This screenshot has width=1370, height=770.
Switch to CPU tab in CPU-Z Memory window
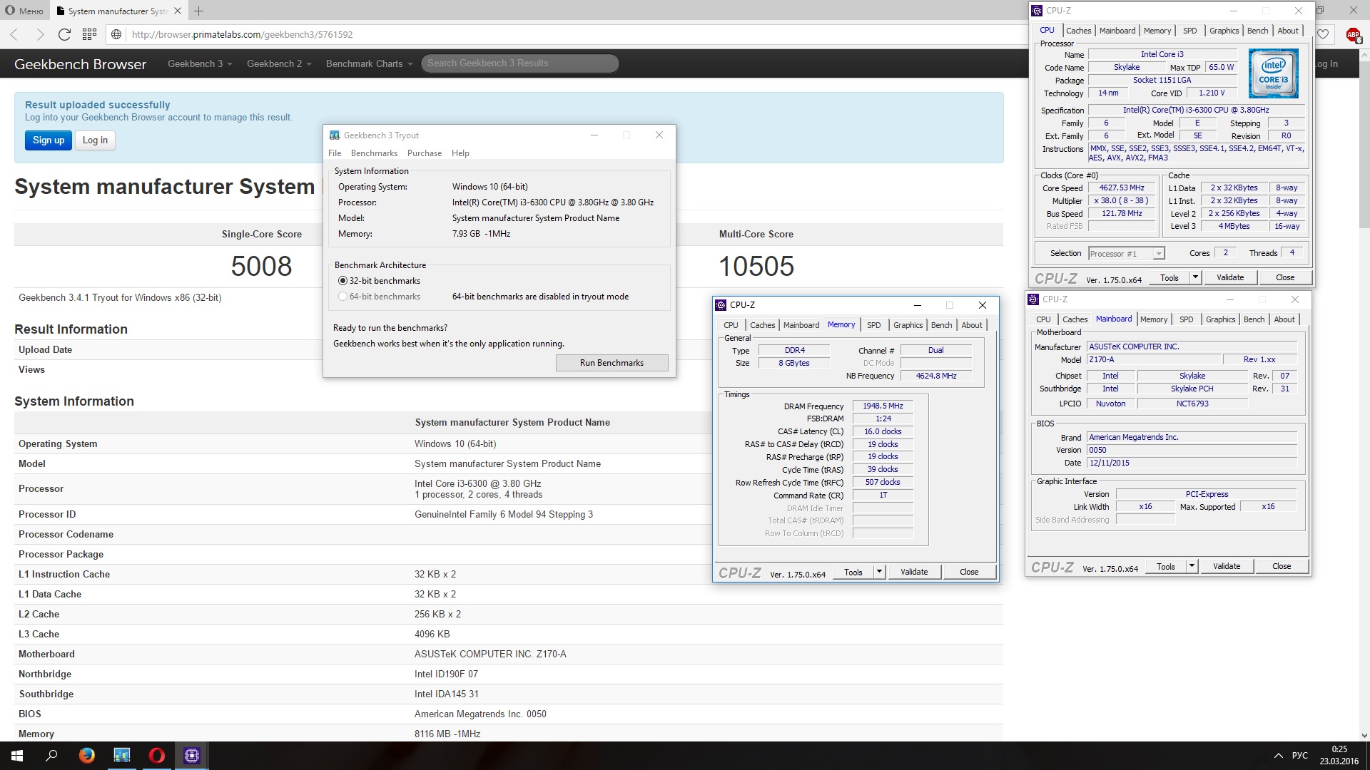pyautogui.click(x=731, y=325)
